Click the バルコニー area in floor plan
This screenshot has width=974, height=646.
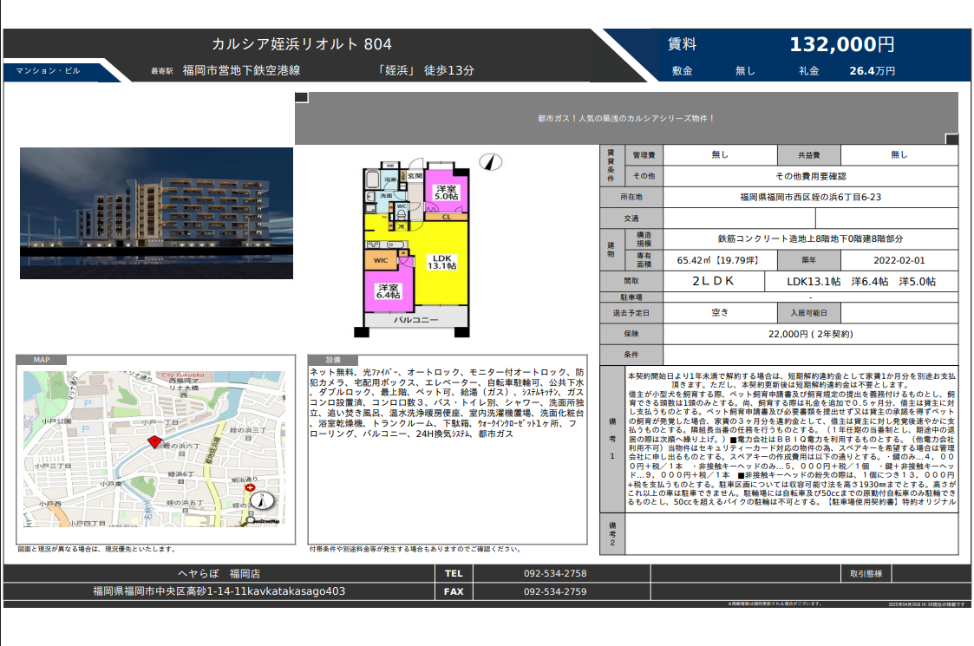tap(415, 319)
